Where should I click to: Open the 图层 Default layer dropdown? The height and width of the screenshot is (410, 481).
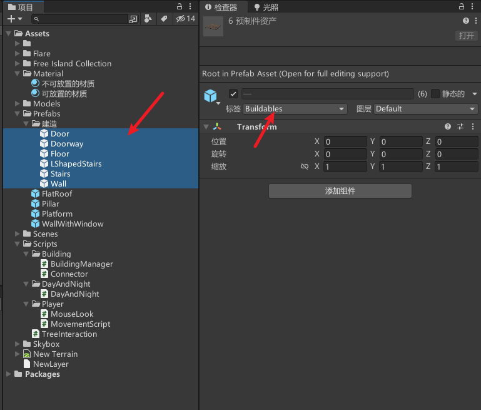click(x=426, y=109)
